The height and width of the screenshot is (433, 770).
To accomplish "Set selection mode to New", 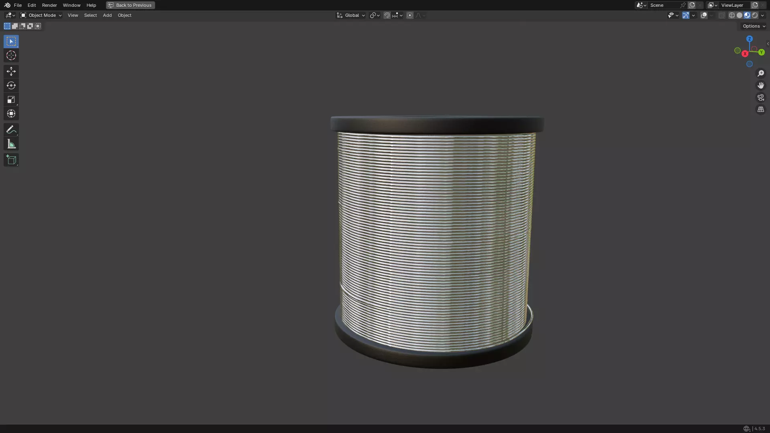I will click(7, 26).
